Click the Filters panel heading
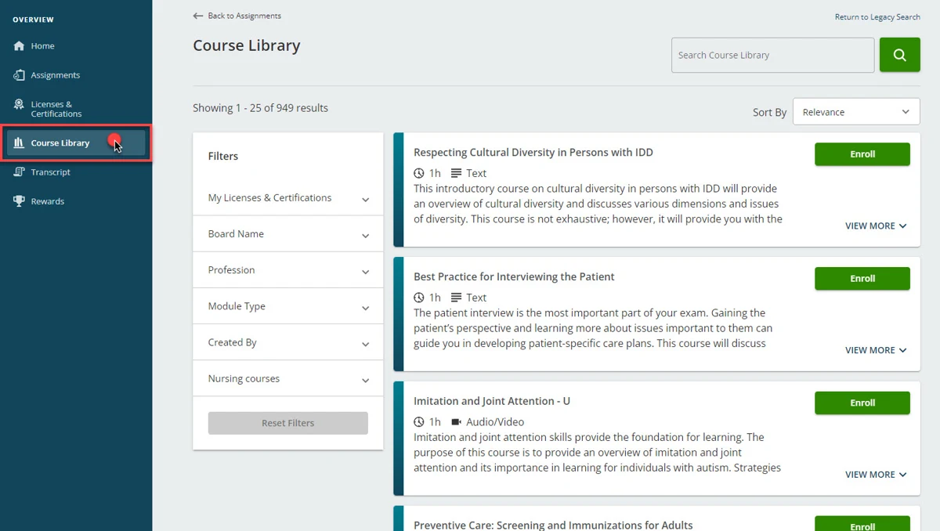The height and width of the screenshot is (531, 940). [223, 156]
